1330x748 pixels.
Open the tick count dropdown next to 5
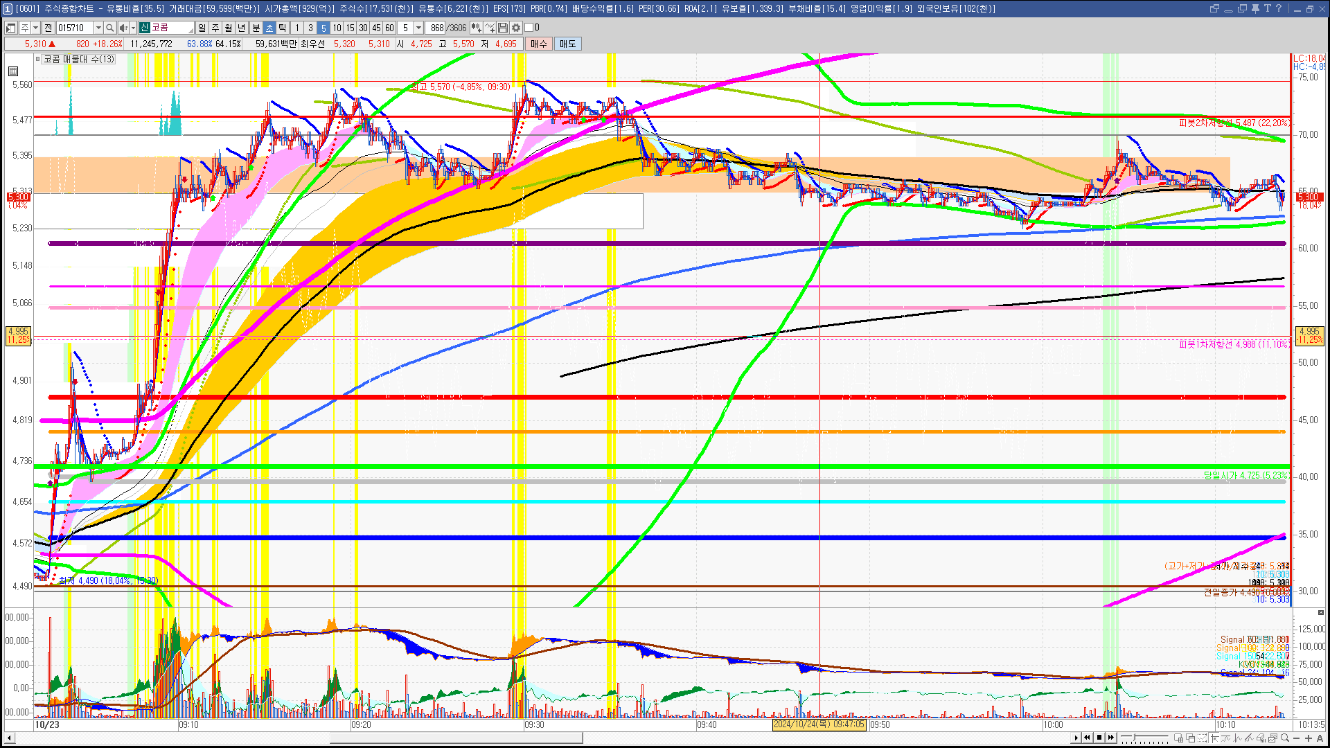click(x=418, y=28)
